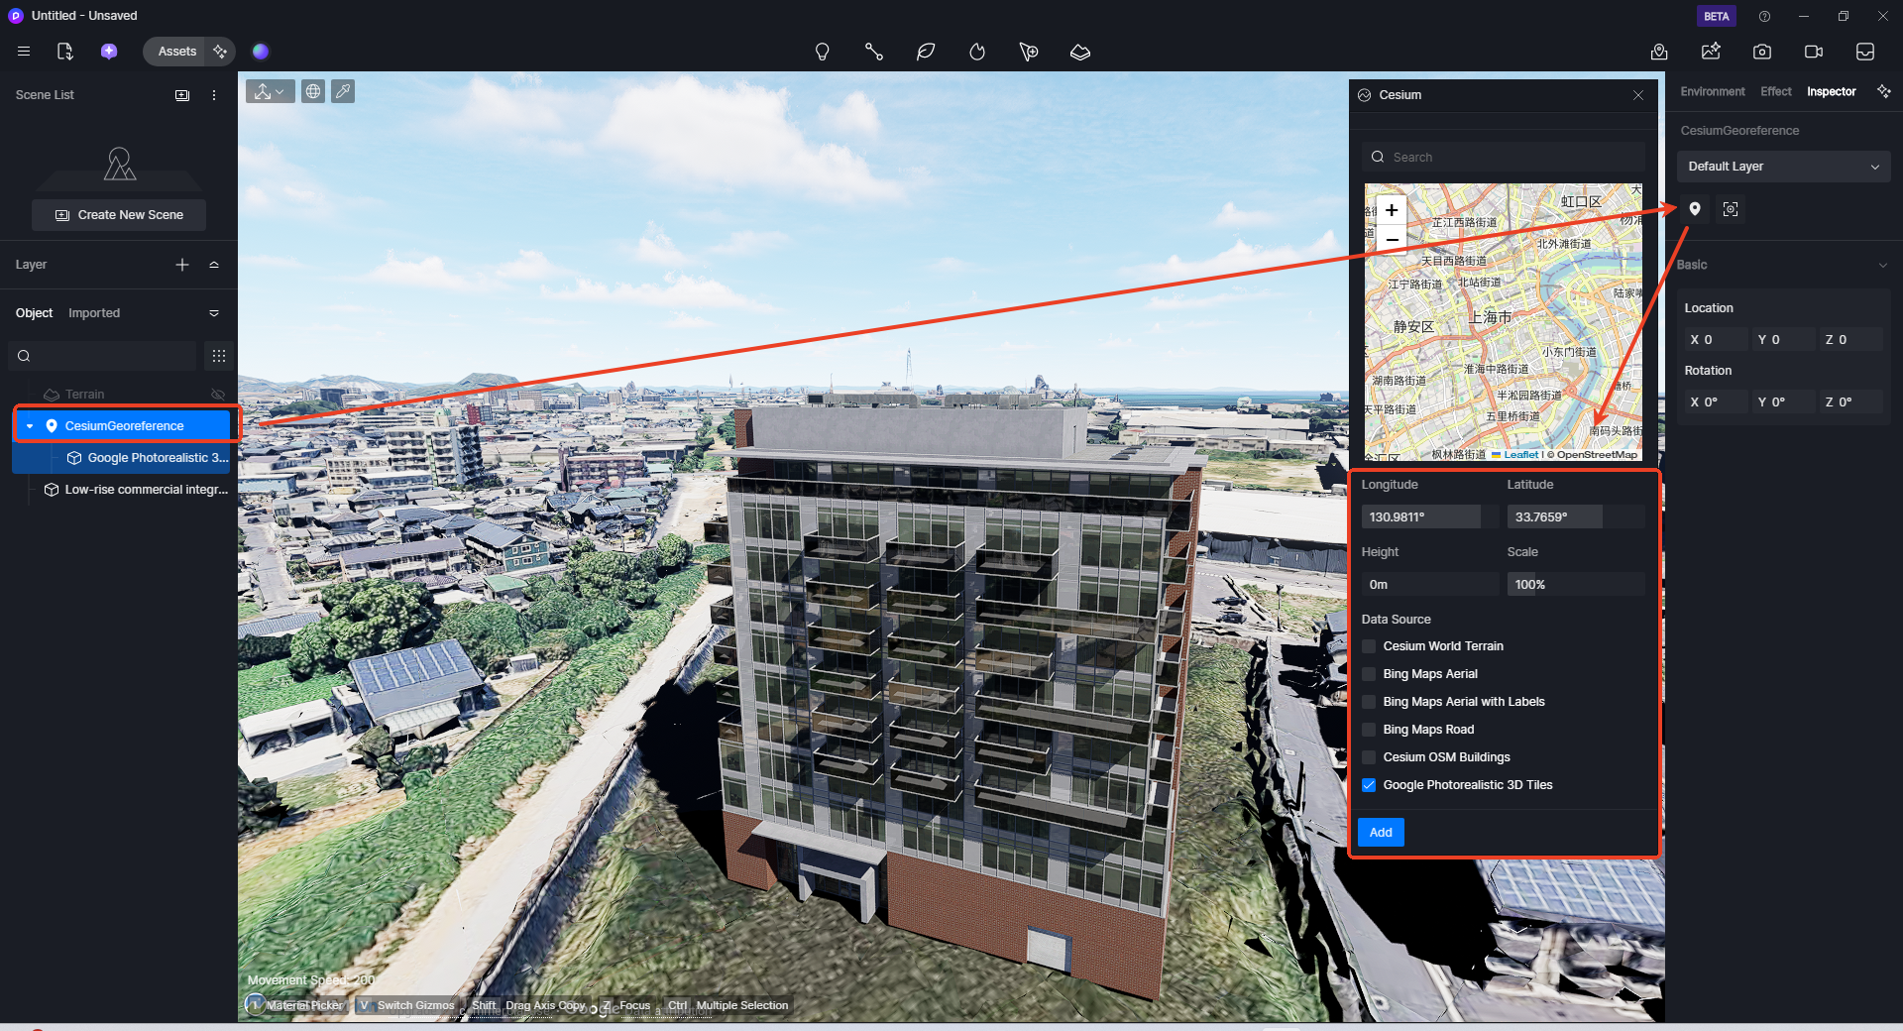Switch to the Environment tab

[1713, 91]
